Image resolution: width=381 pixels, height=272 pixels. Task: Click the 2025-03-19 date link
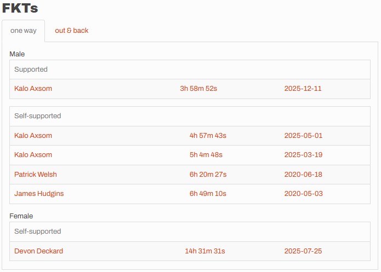[x=303, y=155]
